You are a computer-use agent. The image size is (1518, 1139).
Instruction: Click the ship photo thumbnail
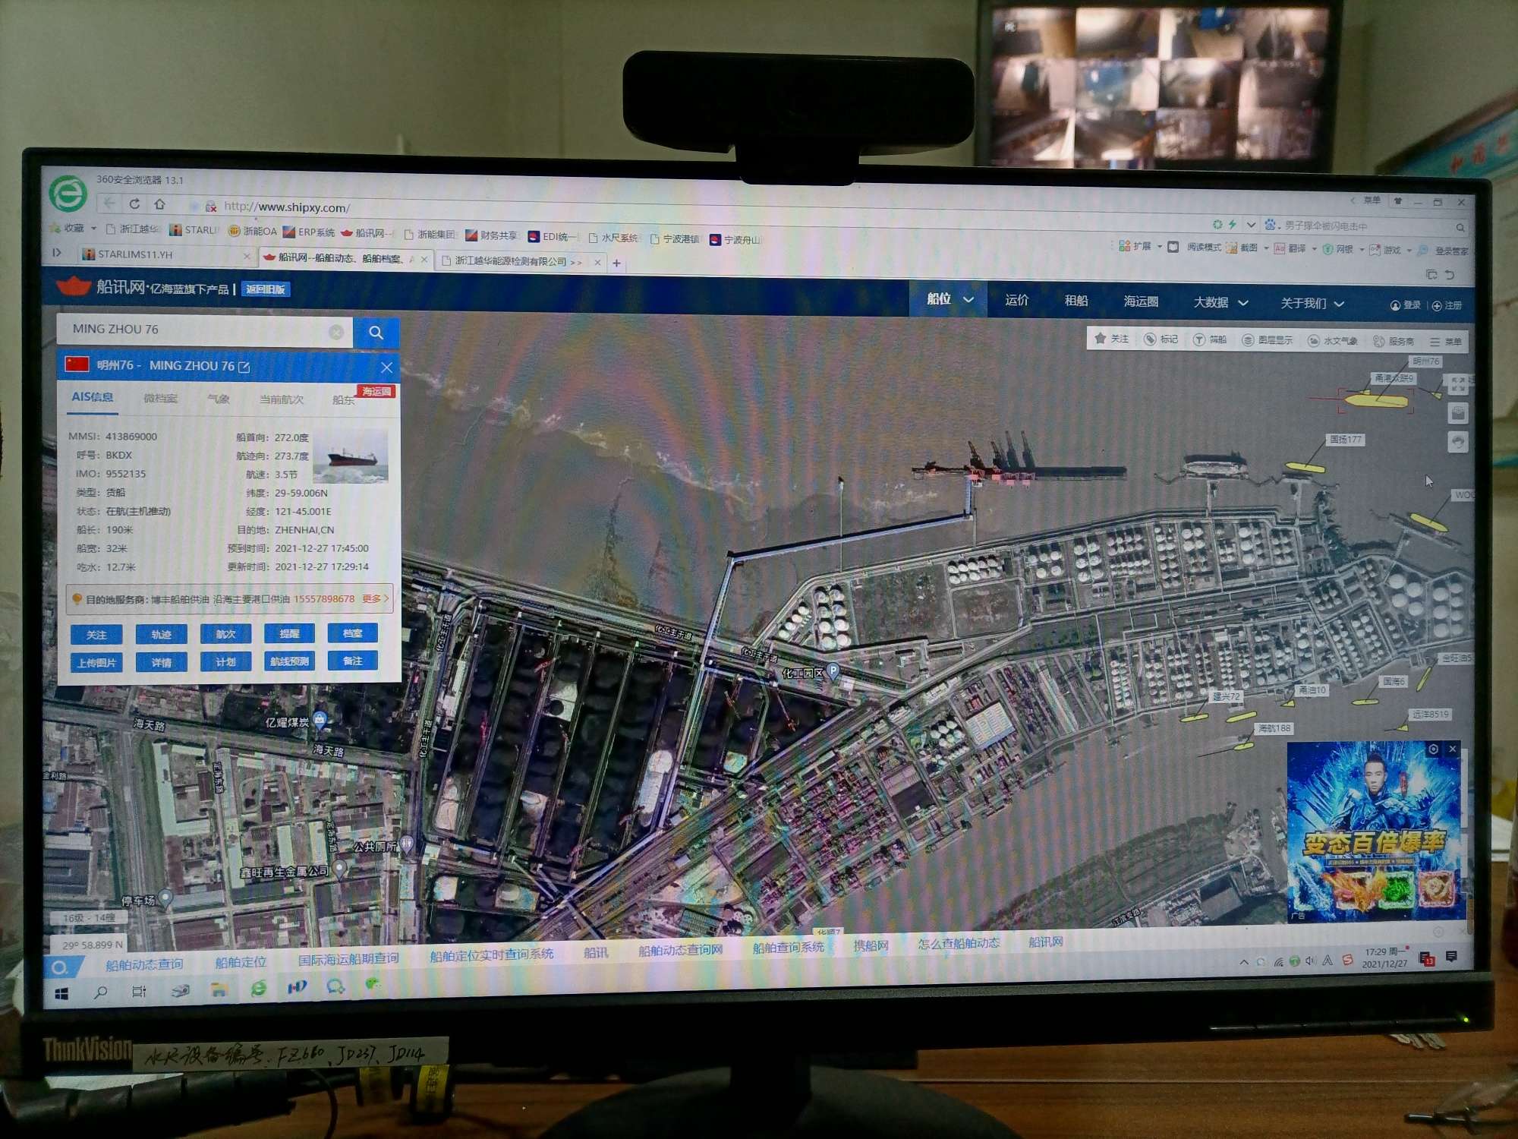(x=350, y=456)
